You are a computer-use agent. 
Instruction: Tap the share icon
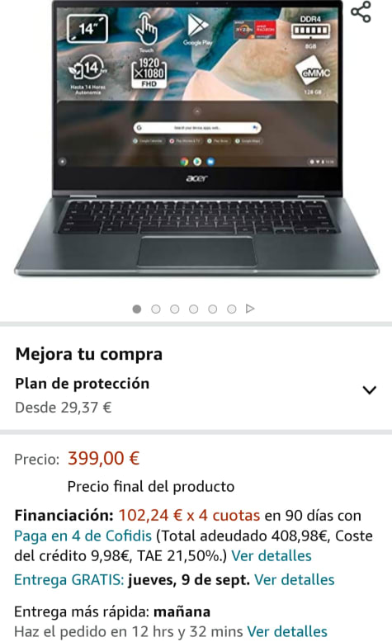pos(361,12)
